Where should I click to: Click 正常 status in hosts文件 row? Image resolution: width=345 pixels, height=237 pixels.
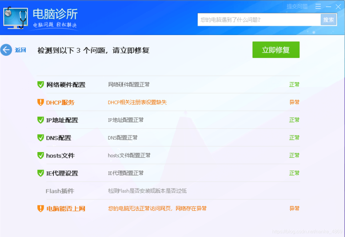click(294, 155)
